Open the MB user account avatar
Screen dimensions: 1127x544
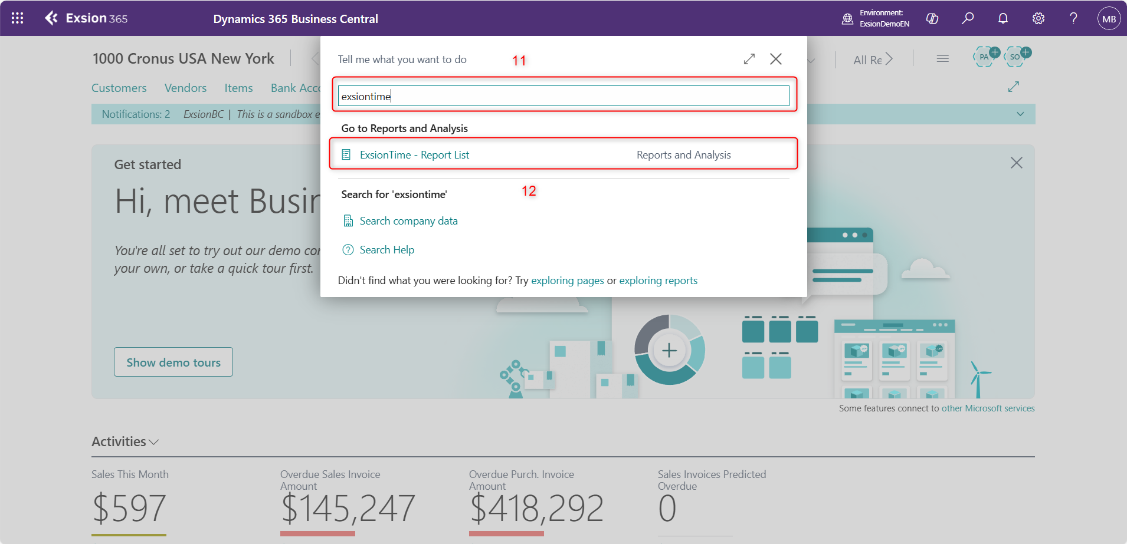coord(1109,18)
